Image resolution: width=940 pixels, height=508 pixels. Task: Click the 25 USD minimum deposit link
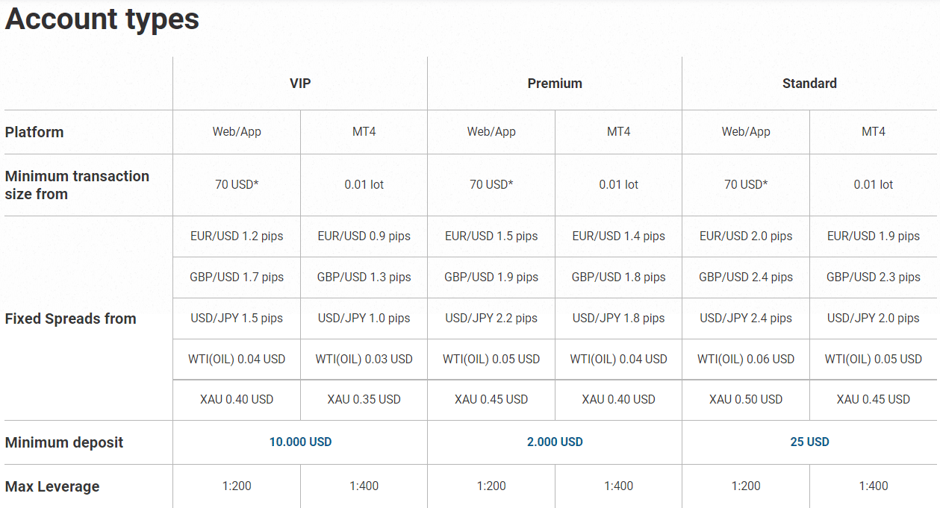pyautogui.click(x=809, y=442)
